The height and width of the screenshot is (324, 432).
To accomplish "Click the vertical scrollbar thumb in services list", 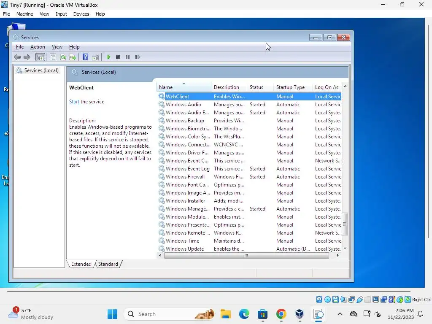I will click(345, 224).
